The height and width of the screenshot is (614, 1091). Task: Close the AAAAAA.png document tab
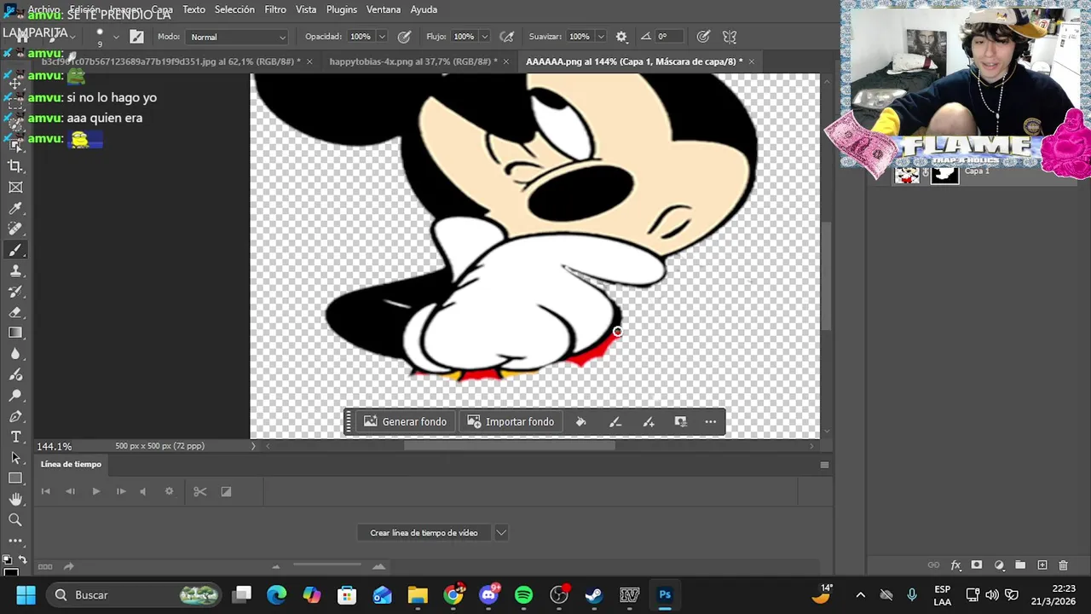(753, 61)
